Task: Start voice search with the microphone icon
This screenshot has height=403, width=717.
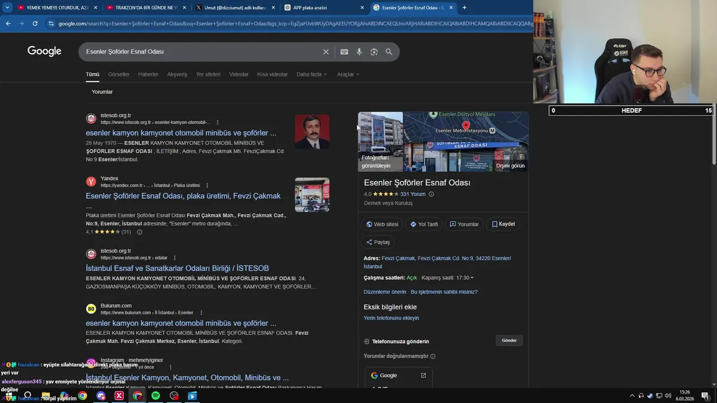Action: pos(359,52)
